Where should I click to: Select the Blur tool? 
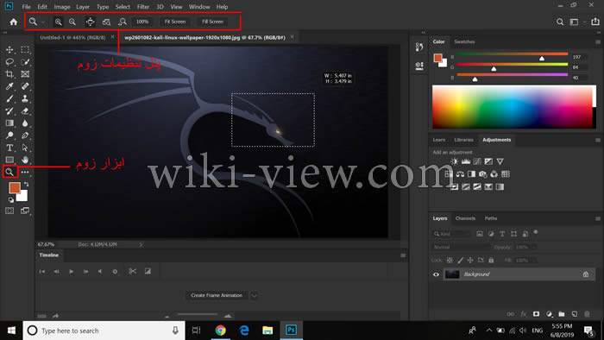pos(25,123)
